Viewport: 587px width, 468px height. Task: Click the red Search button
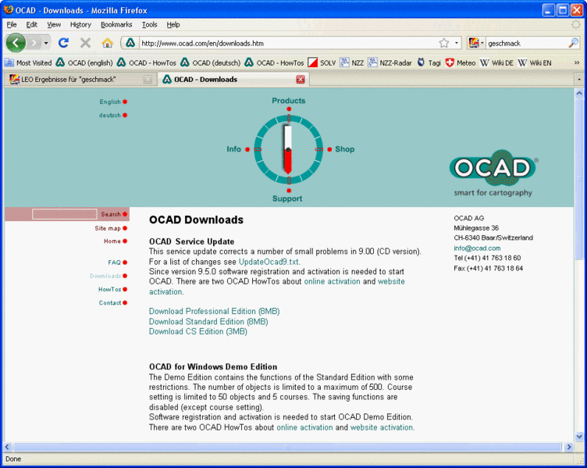[113, 214]
